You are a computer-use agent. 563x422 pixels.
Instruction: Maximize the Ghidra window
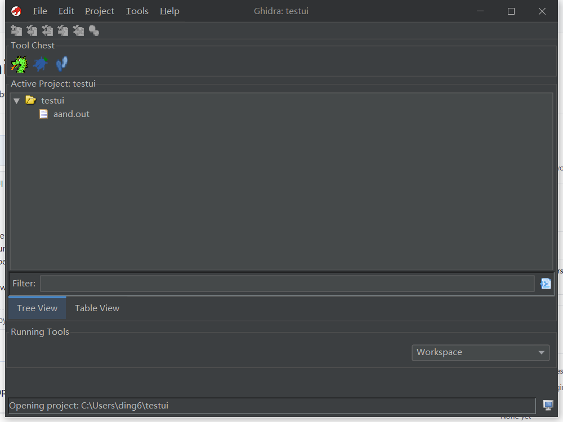(511, 11)
